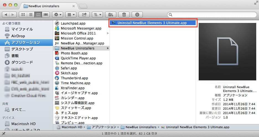Click the trash delete toolbar button
The image size is (259, 137).
coord(124,15)
